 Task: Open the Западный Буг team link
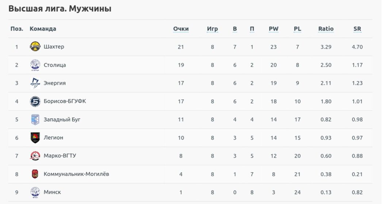point(62,120)
